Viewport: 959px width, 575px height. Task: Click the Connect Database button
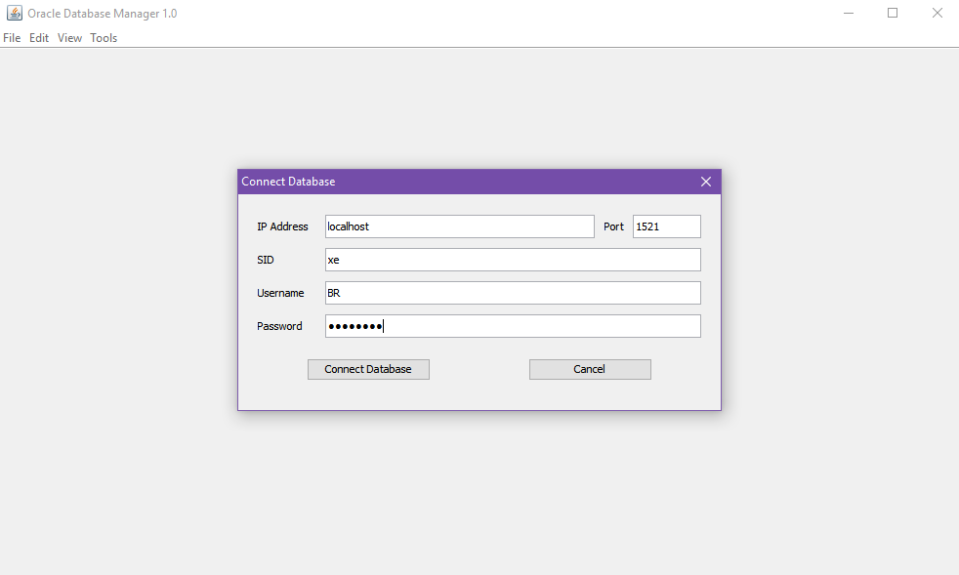368,369
